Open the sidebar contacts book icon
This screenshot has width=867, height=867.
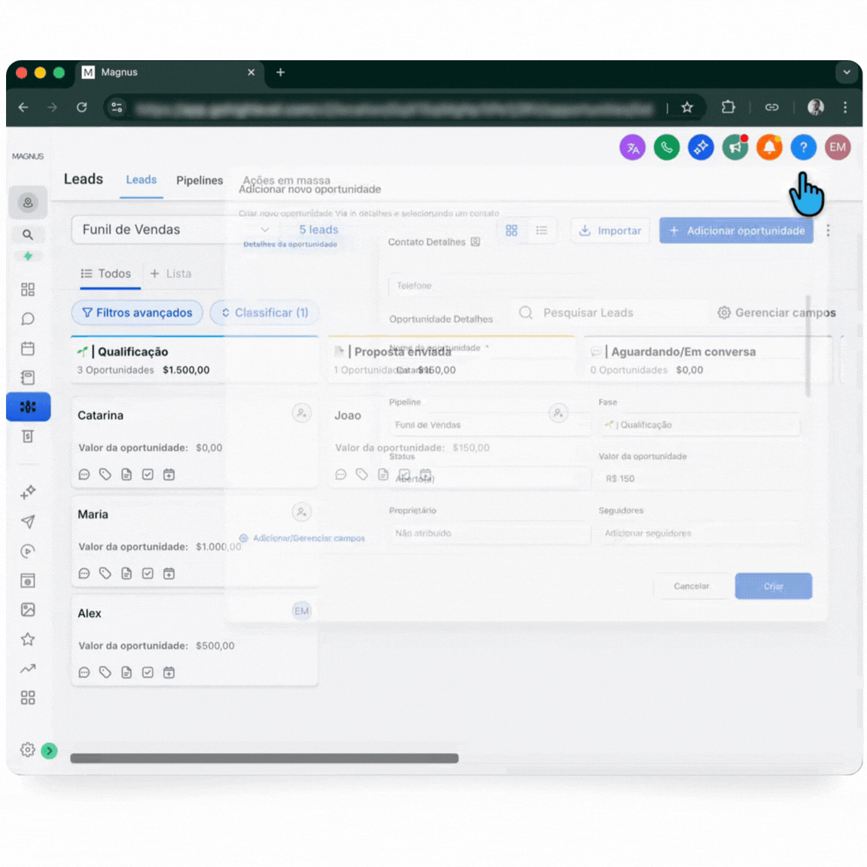pyautogui.click(x=28, y=378)
